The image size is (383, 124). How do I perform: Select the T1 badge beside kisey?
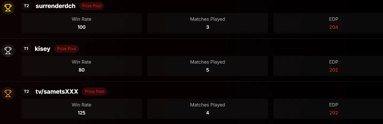click(x=26, y=49)
